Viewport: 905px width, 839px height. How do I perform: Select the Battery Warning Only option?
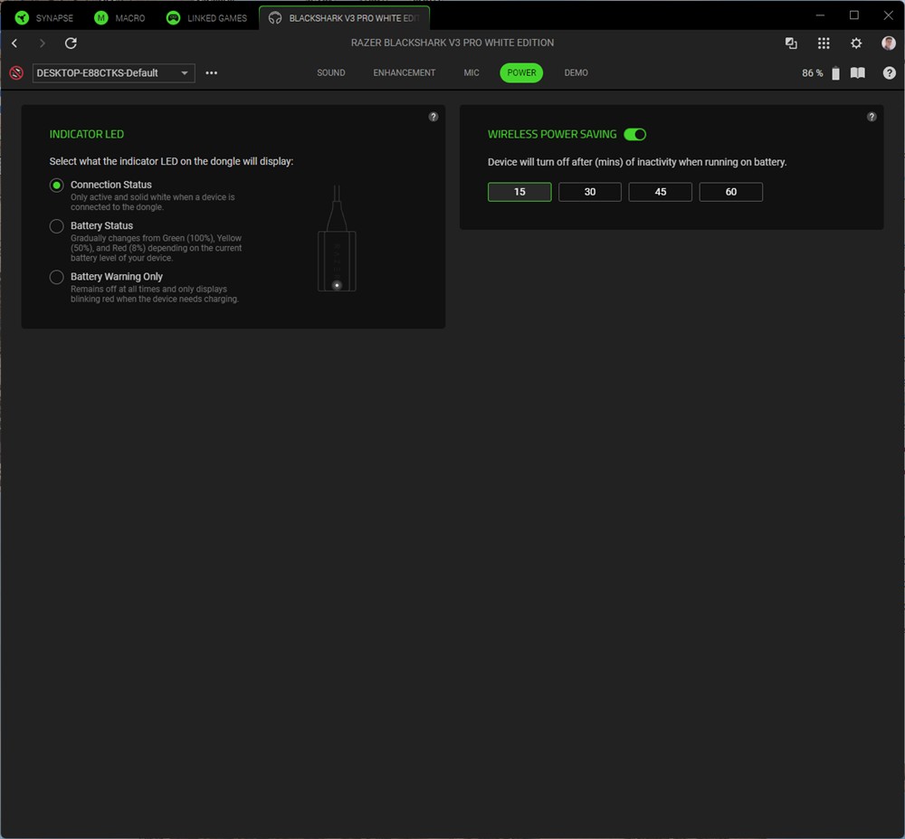(57, 277)
